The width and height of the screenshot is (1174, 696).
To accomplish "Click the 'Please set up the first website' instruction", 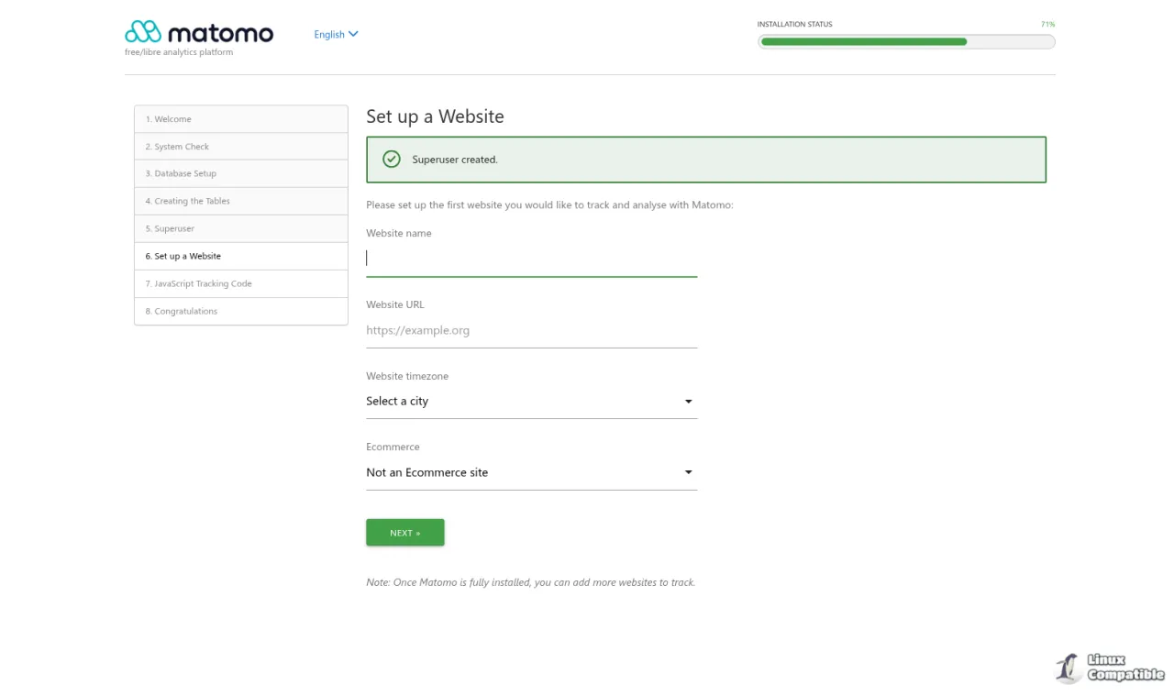I will [549, 205].
